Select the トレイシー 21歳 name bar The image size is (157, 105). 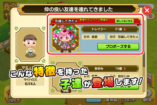(x=110, y=29)
